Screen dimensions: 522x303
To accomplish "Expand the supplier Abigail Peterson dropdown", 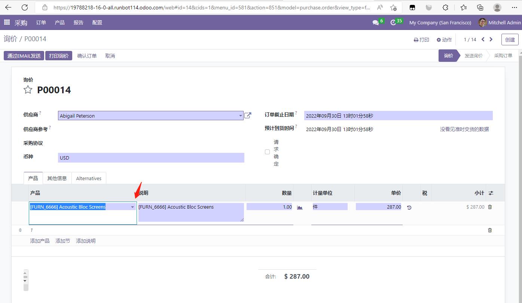I will pos(240,116).
